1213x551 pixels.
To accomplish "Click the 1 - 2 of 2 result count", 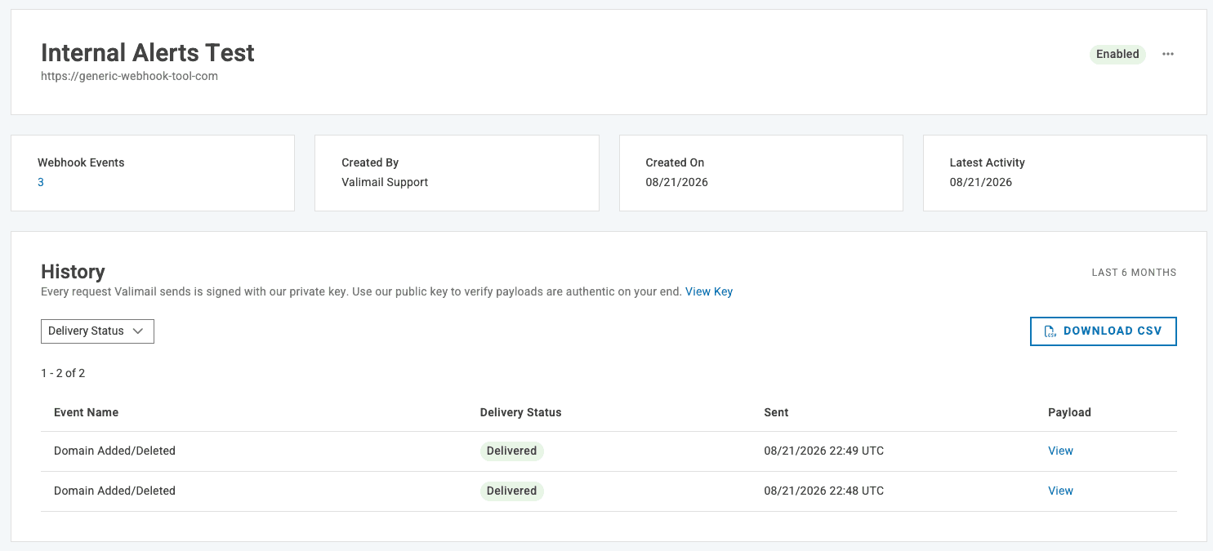I will tap(63, 373).
